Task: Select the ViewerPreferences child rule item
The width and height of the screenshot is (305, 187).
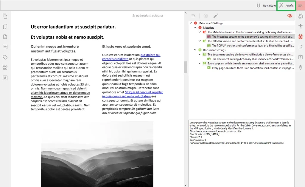Action: tap(250, 59)
